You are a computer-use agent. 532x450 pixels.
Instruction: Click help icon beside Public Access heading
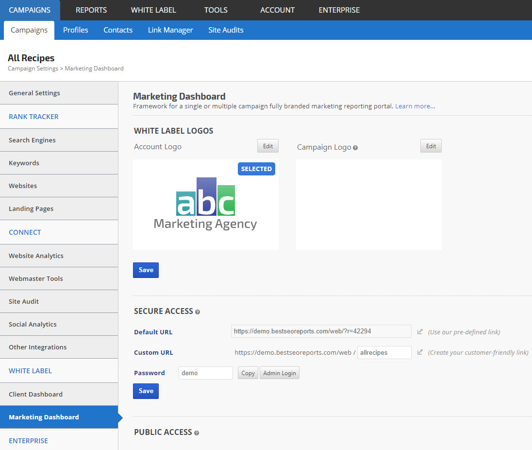(197, 433)
